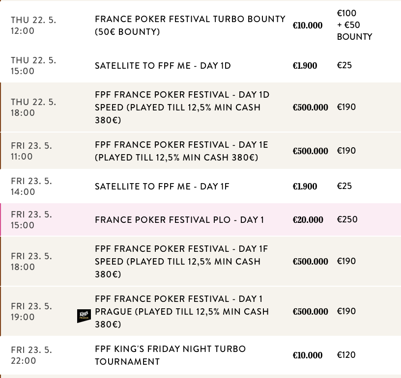
Task: Click the King's Prague logo icon
Action: point(84,316)
